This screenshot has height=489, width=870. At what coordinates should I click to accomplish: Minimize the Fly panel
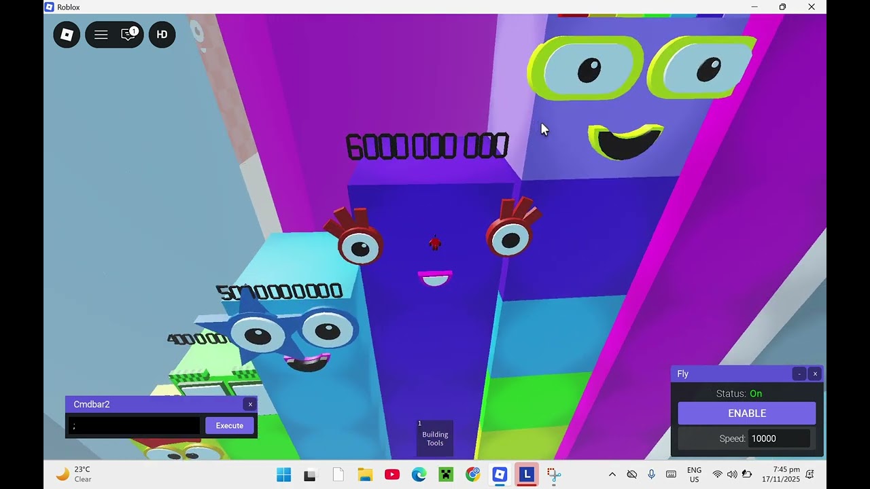click(799, 374)
